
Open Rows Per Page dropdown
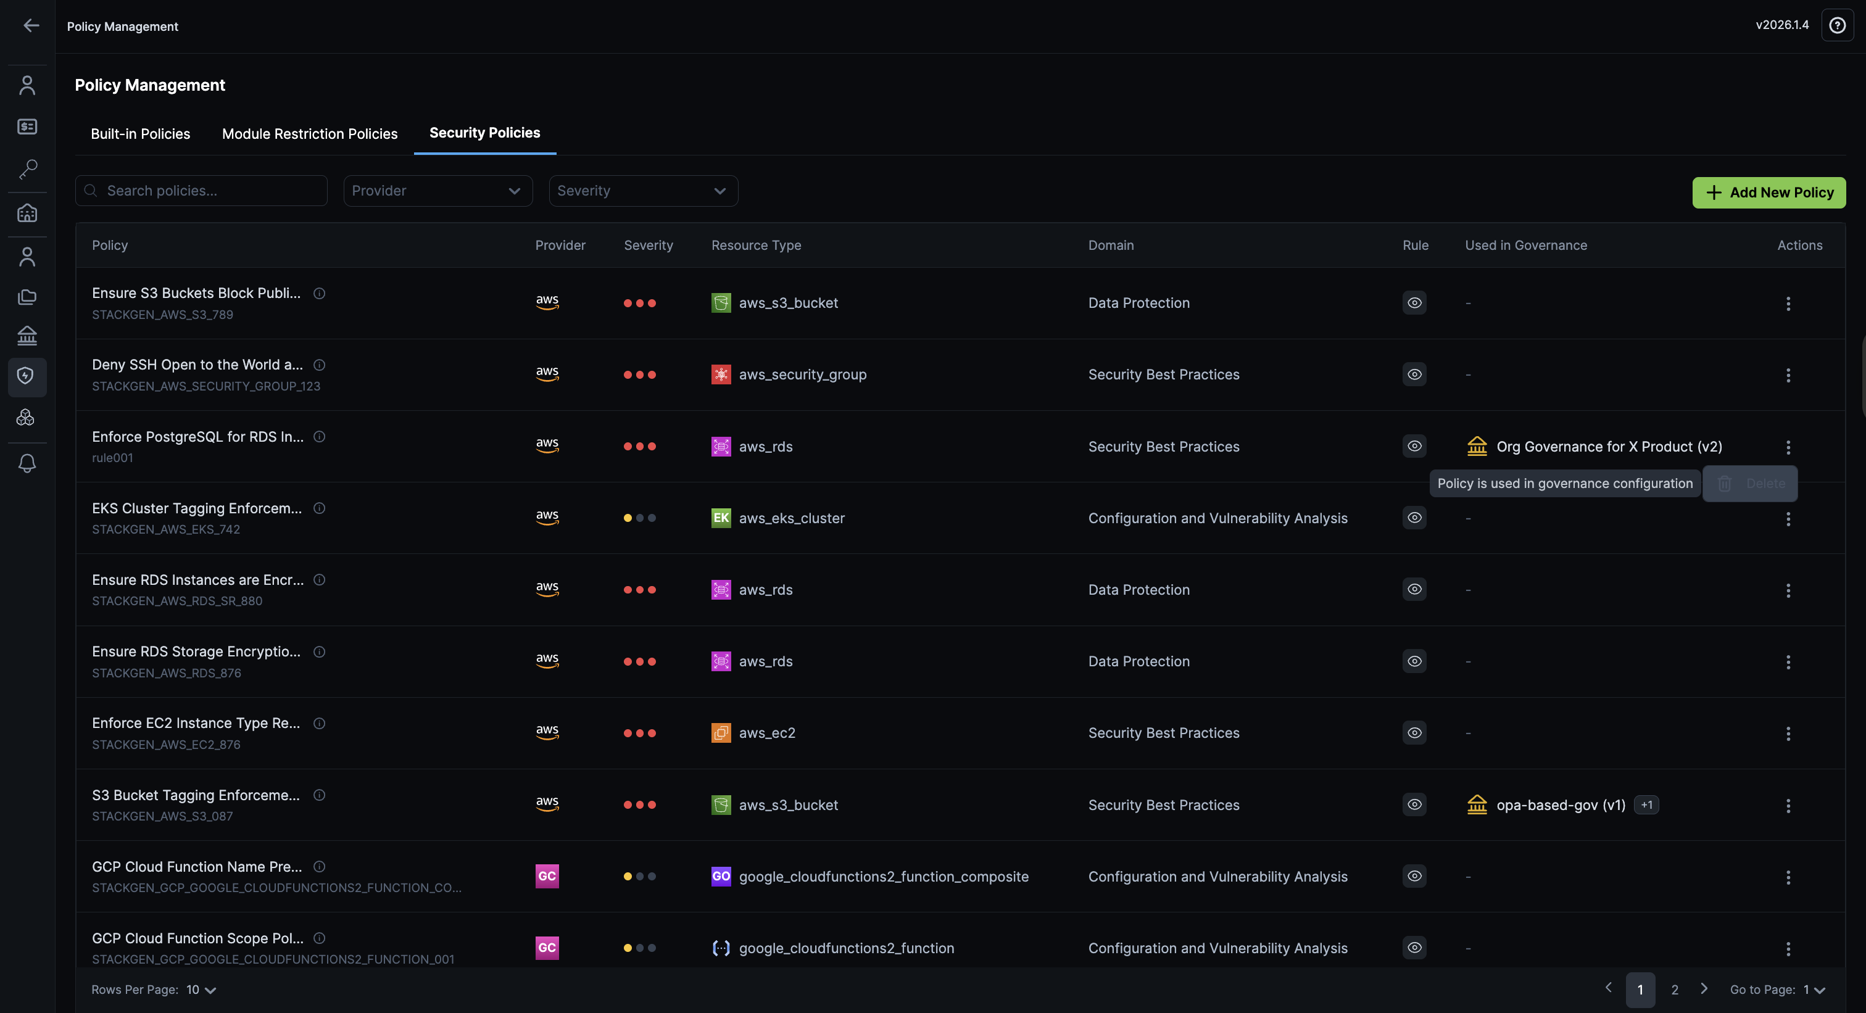(201, 990)
